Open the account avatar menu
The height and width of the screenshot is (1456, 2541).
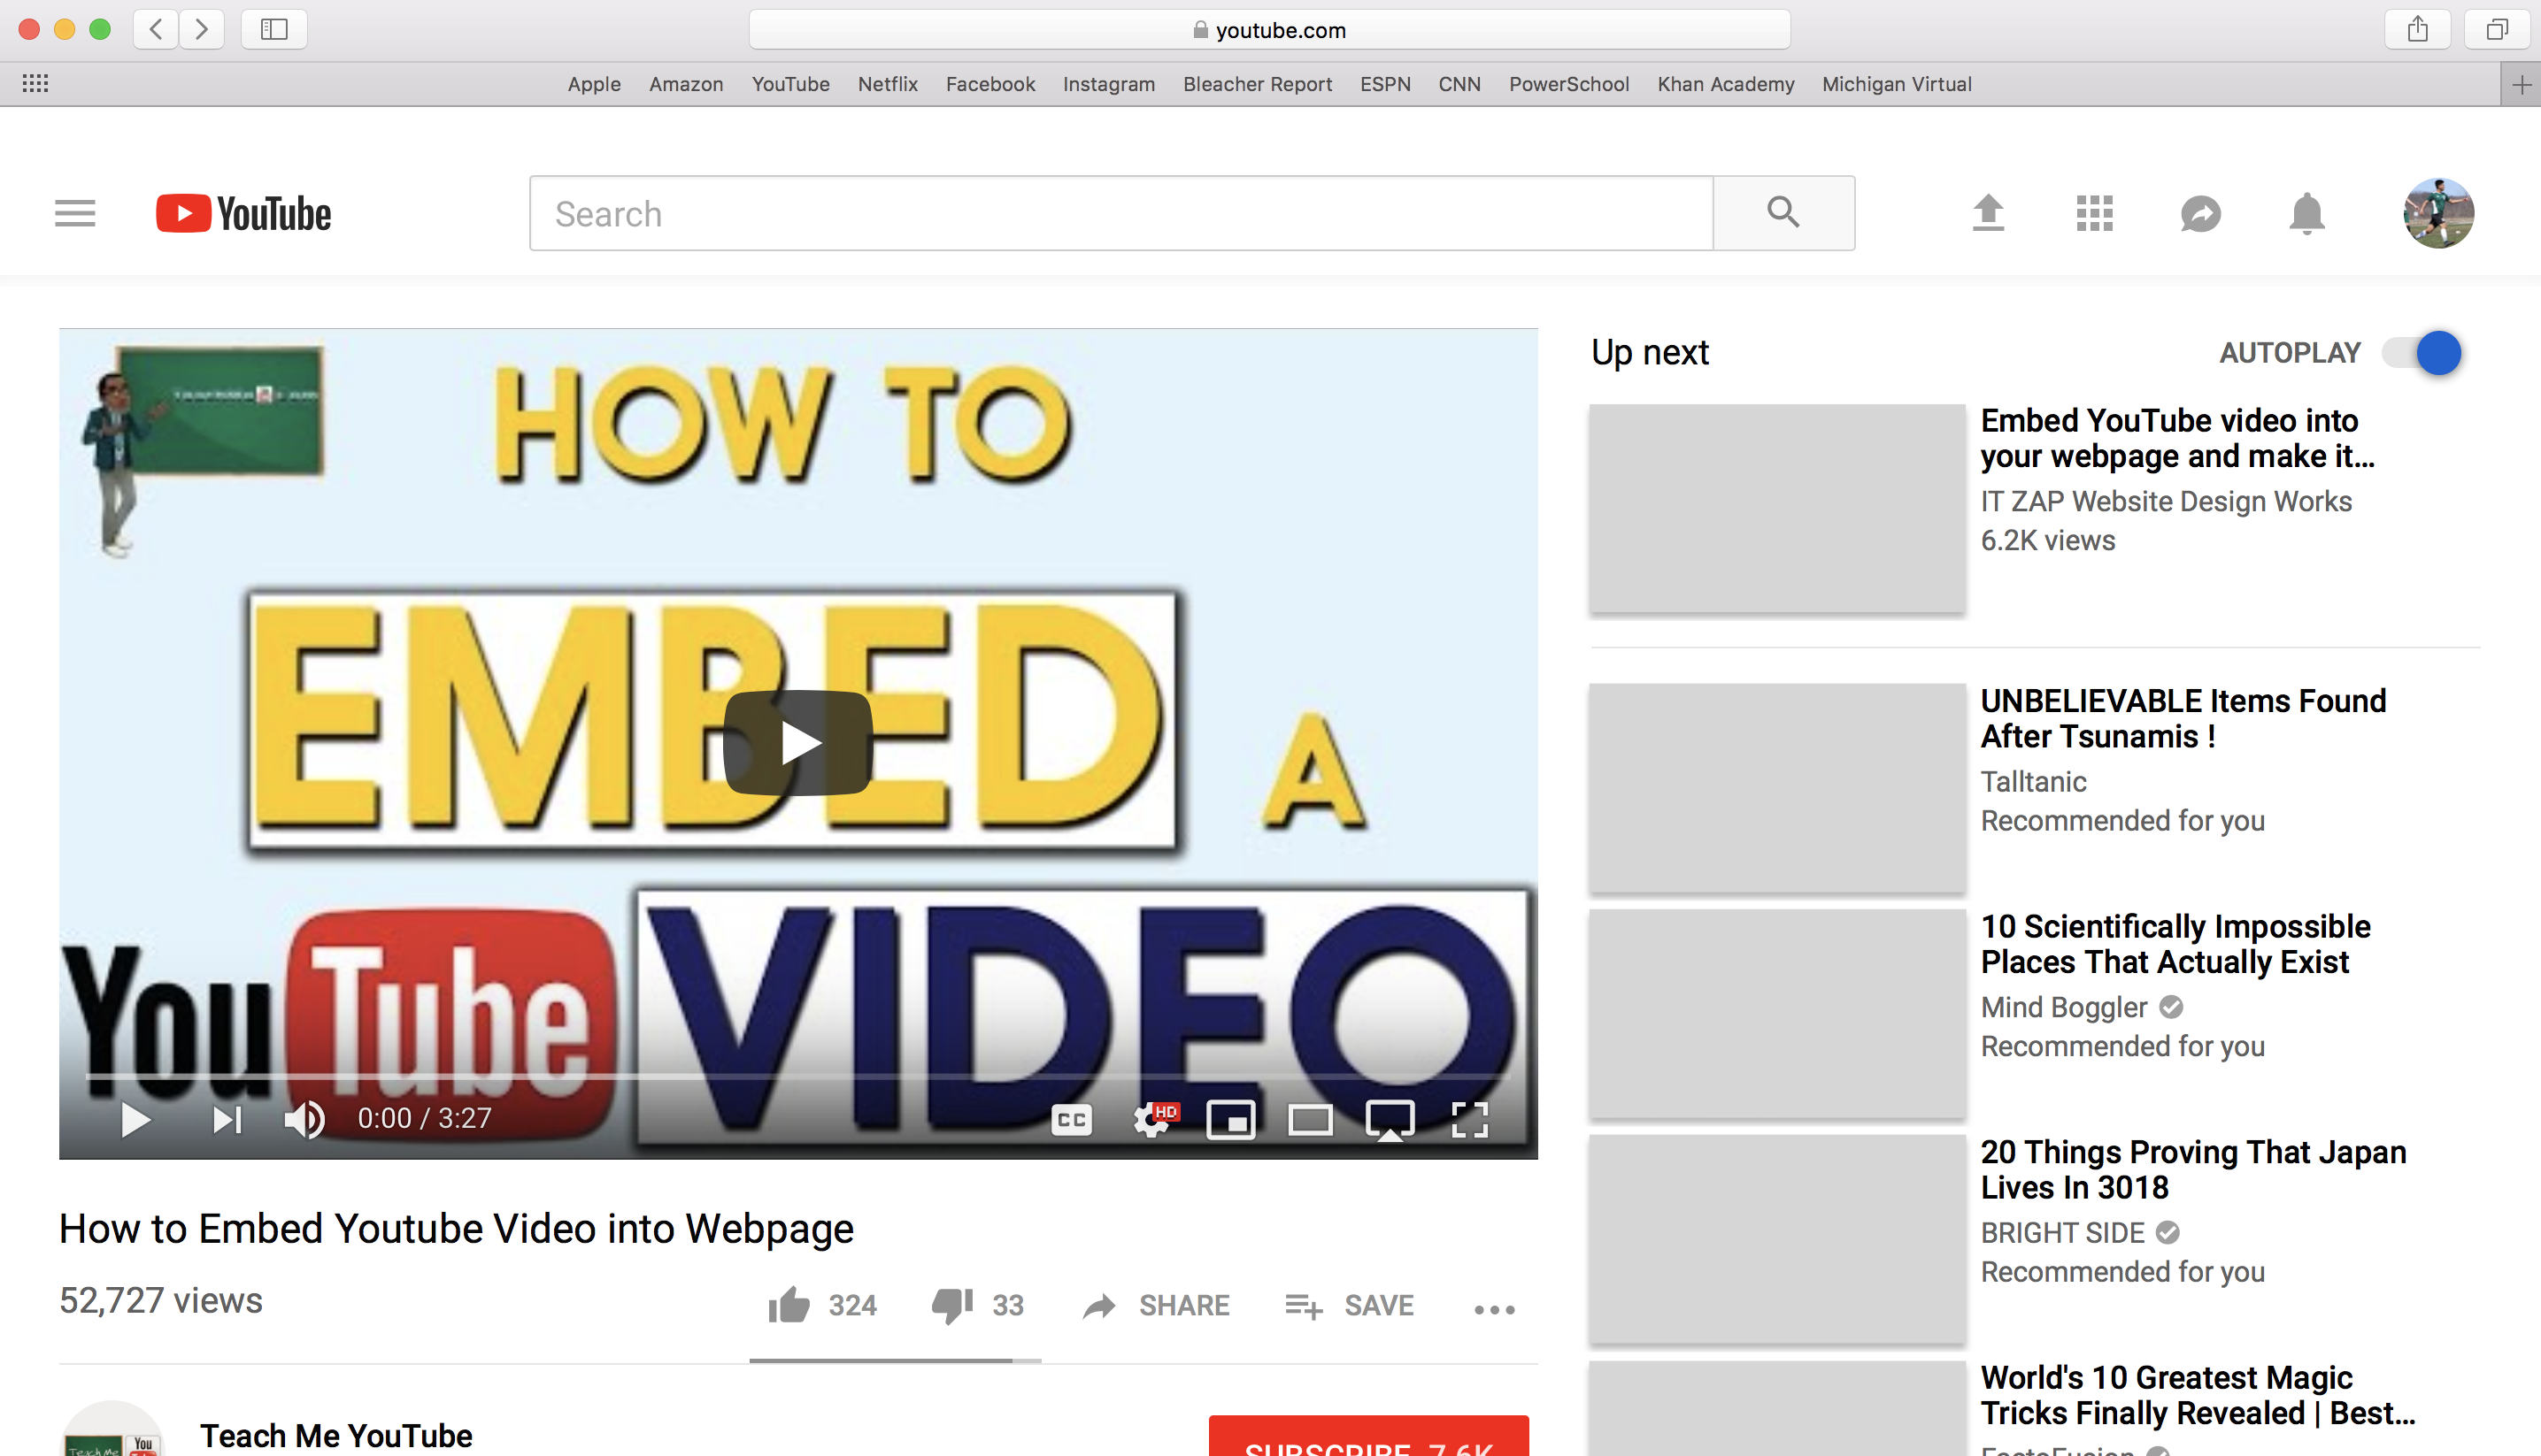(x=2438, y=213)
